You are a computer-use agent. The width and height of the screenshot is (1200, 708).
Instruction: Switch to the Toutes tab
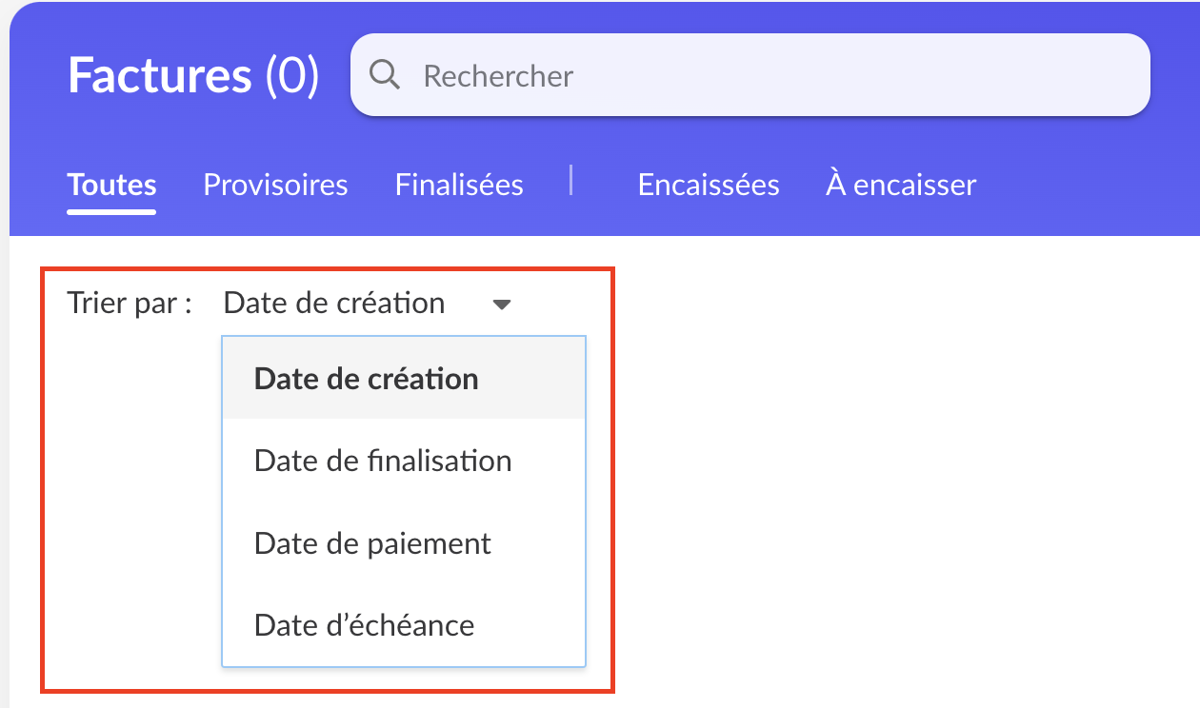[111, 184]
